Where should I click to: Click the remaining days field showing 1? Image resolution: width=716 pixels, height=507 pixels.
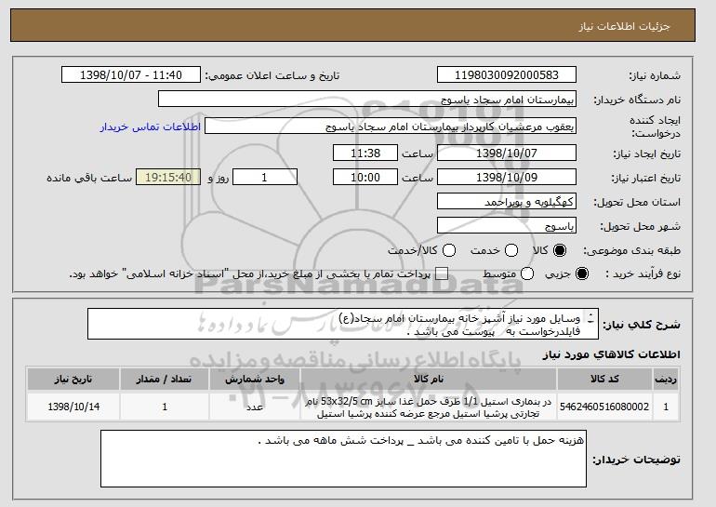click(265, 178)
